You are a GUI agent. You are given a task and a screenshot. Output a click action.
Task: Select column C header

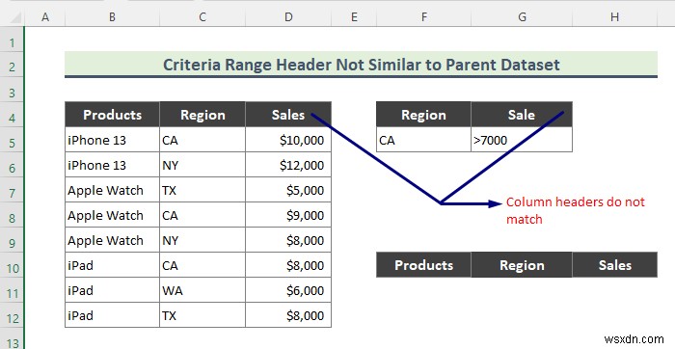click(x=202, y=16)
